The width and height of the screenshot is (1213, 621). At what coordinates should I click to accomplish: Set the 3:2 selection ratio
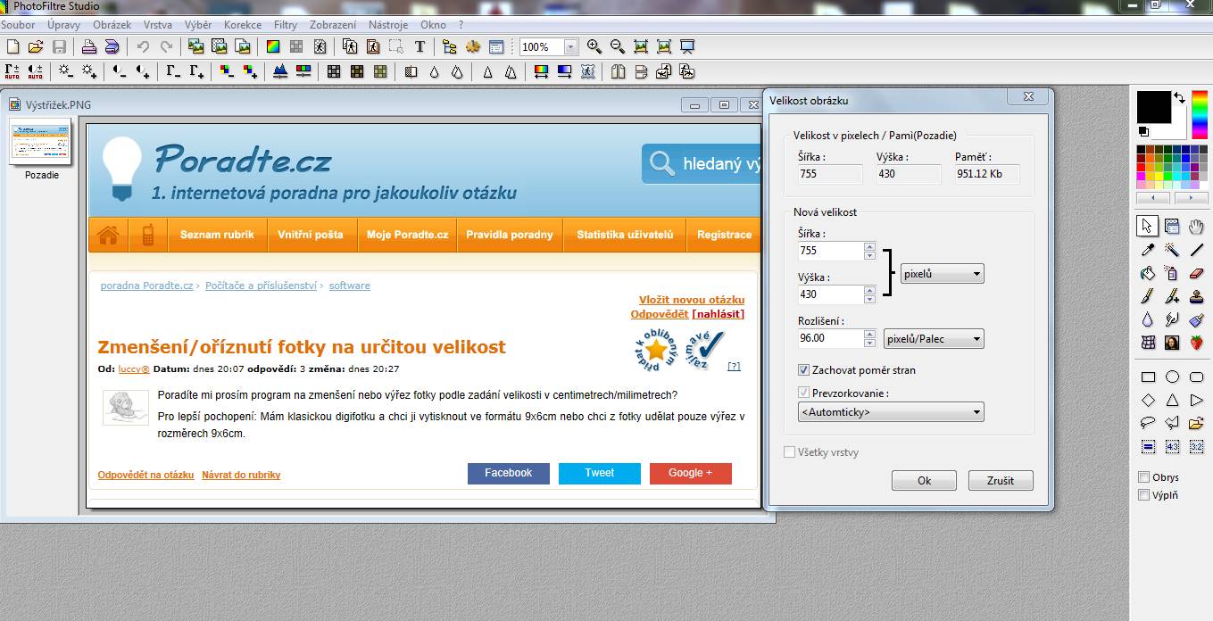coord(1196,446)
